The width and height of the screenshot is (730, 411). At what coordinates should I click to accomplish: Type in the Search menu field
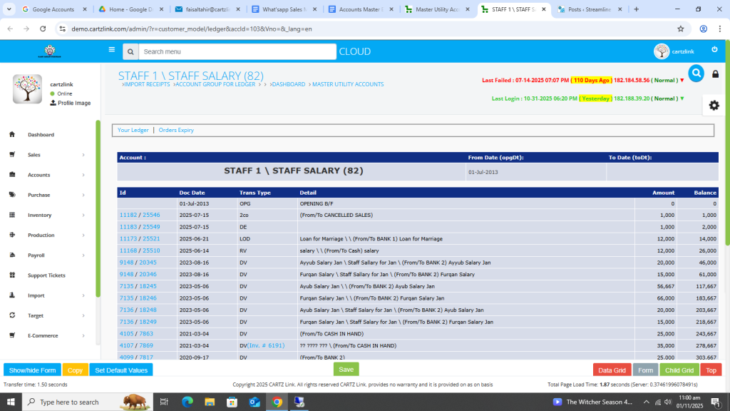click(237, 52)
